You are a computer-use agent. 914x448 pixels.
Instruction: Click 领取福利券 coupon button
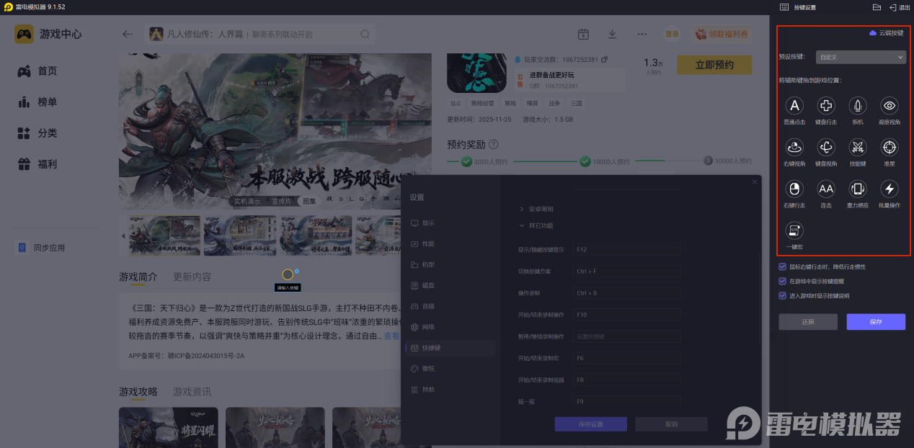tap(722, 34)
